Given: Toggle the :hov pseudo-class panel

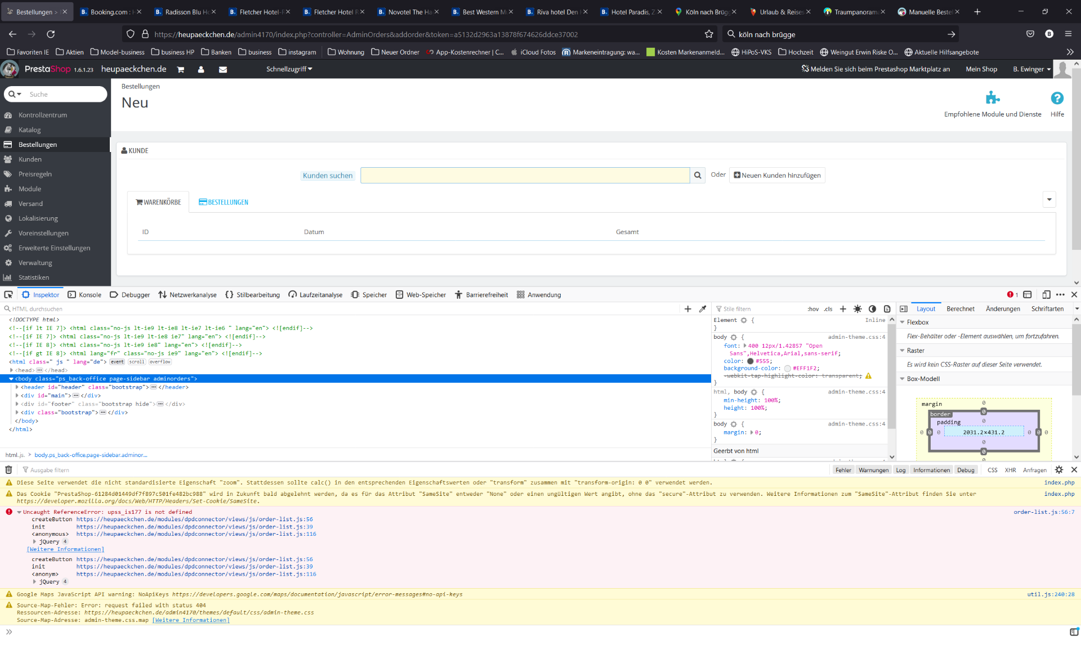Looking at the screenshot, I should (813, 308).
